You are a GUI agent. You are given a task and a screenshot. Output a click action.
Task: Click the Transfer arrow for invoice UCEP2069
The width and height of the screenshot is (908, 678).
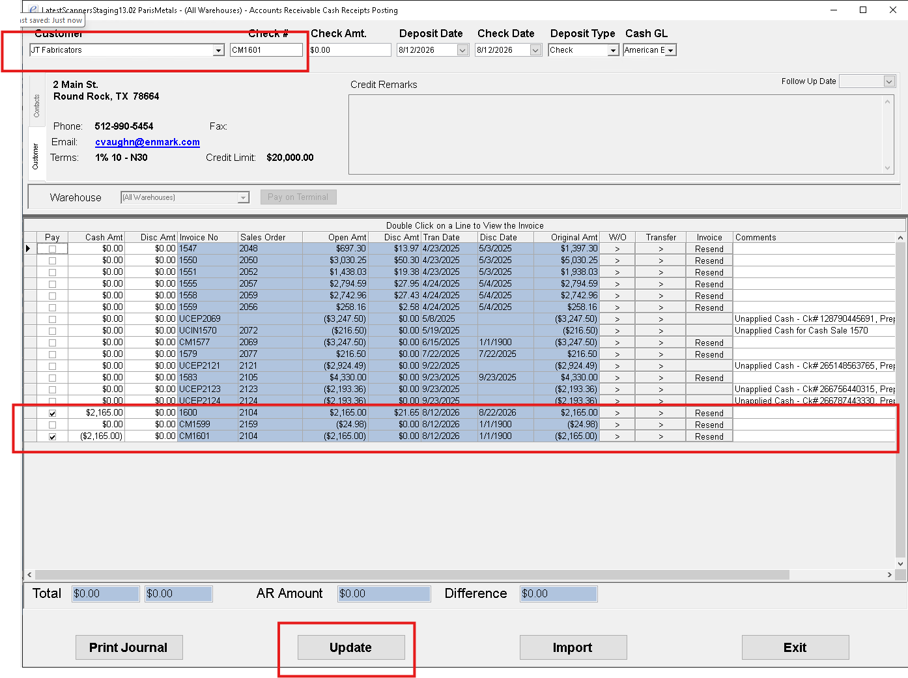click(x=660, y=319)
